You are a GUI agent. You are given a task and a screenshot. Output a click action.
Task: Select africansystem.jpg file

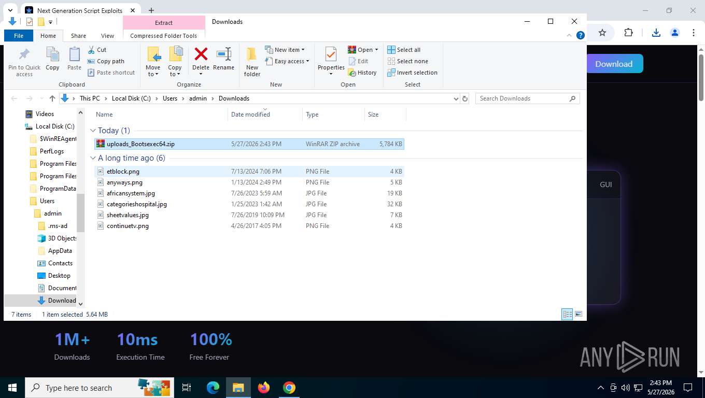coord(249,193)
